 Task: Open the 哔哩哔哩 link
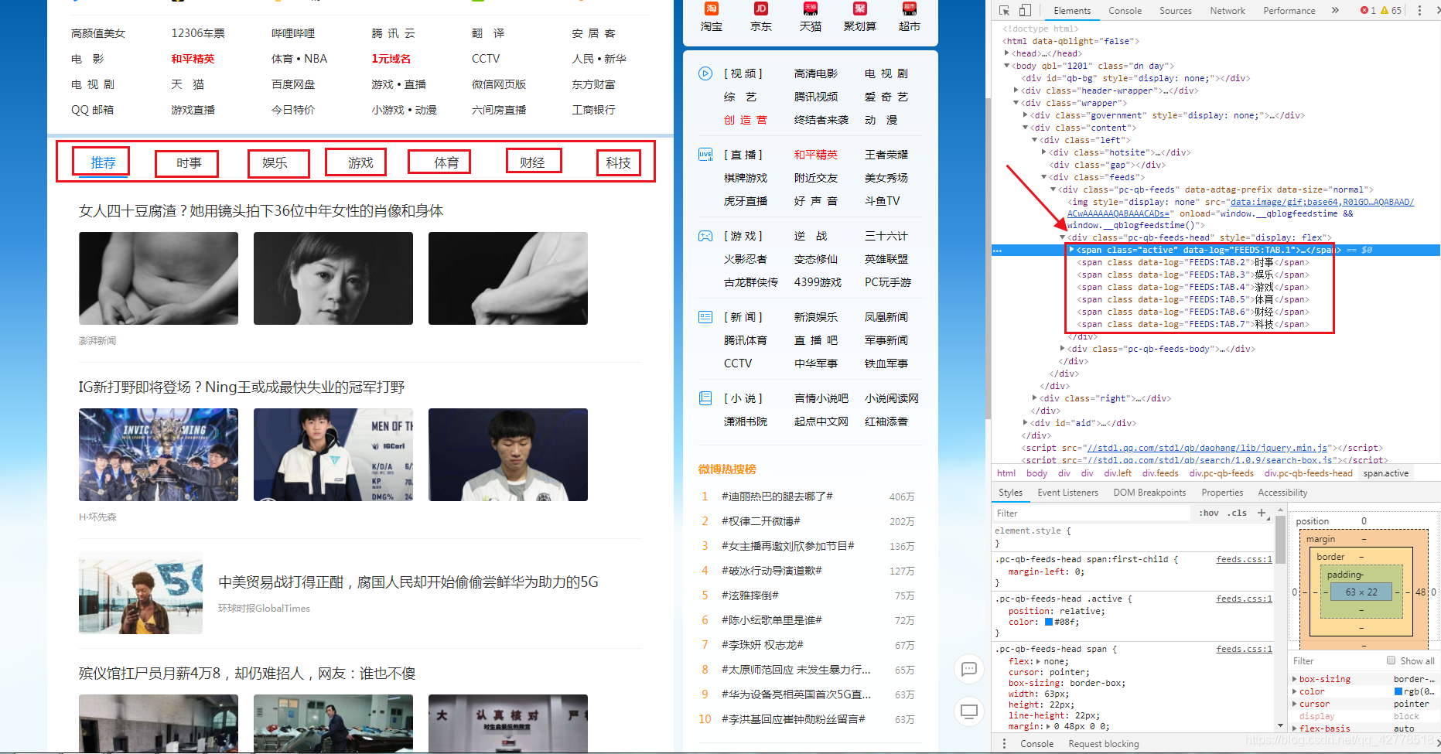click(x=293, y=33)
